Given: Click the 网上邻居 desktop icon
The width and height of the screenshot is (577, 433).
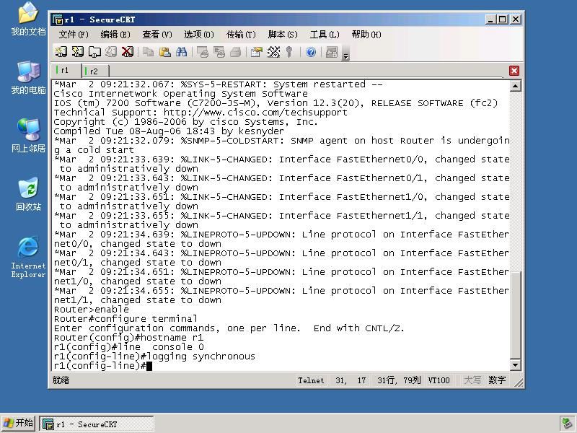Looking at the screenshot, I should [28, 136].
